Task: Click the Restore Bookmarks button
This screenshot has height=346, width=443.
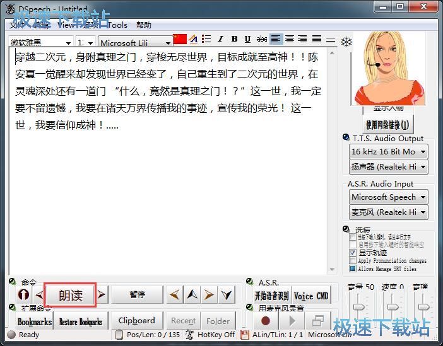Action: [81, 321]
